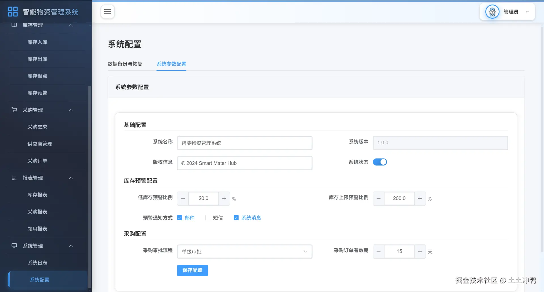Click the system logo grid icon
Image resolution: width=544 pixels, height=292 pixels.
[x=12, y=12]
